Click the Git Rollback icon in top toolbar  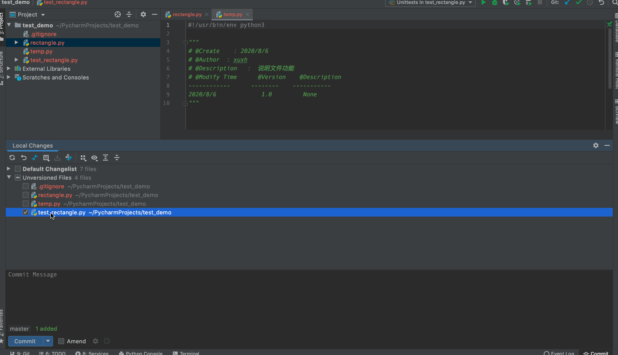pos(601,3)
